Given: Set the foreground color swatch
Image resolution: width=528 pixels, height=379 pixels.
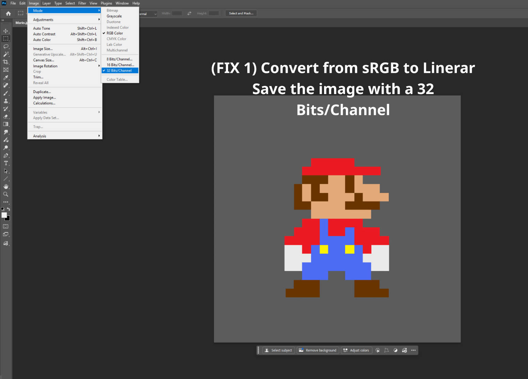Looking at the screenshot, I should [4, 215].
